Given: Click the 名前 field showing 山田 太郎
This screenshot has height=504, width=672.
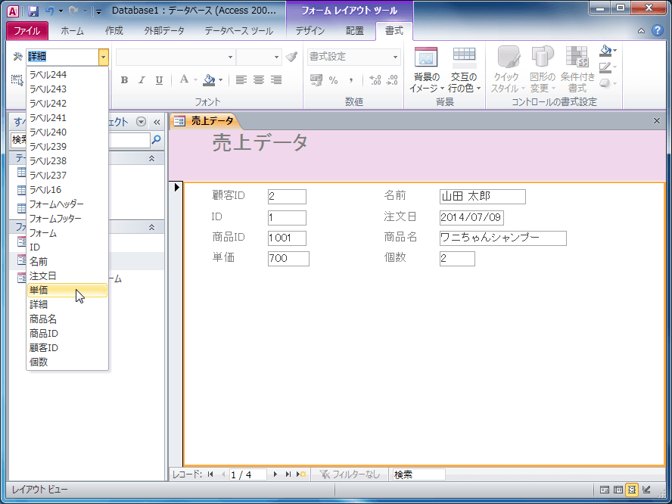Looking at the screenshot, I should 483,197.
